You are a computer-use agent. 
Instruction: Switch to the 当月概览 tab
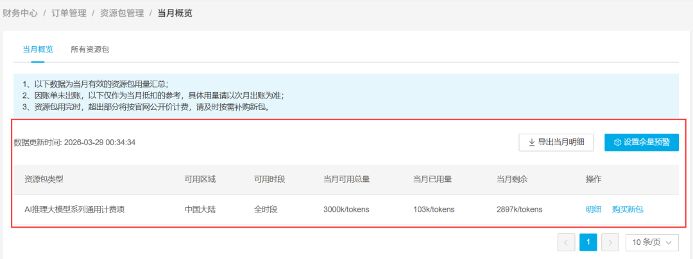pos(38,49)
